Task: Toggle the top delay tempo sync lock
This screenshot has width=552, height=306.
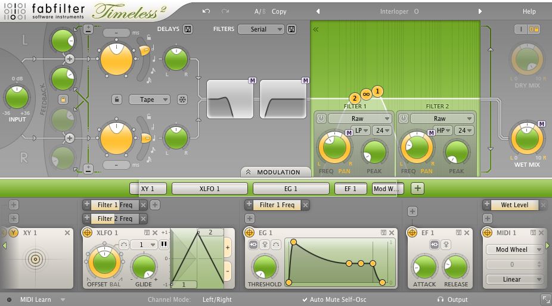Action: (149, 38)
